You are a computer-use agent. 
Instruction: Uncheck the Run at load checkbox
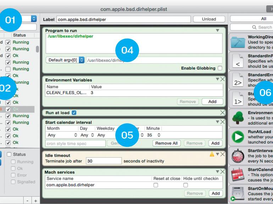(x=74, y=113)
